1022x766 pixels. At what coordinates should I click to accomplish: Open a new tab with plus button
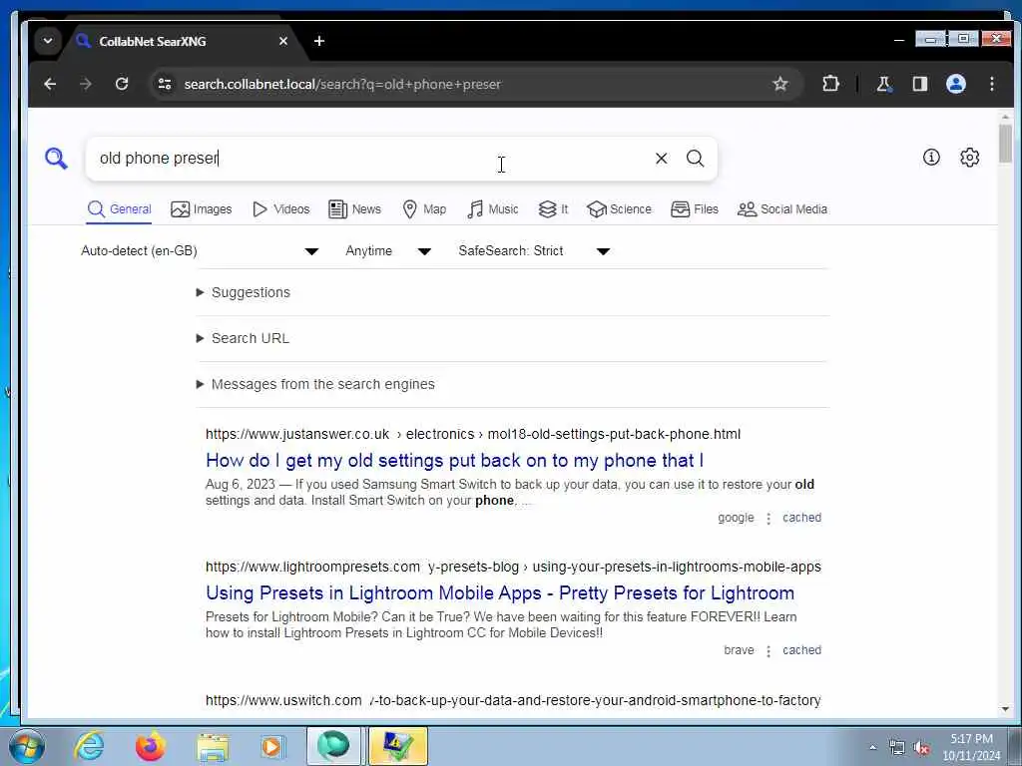click(318, 41)
